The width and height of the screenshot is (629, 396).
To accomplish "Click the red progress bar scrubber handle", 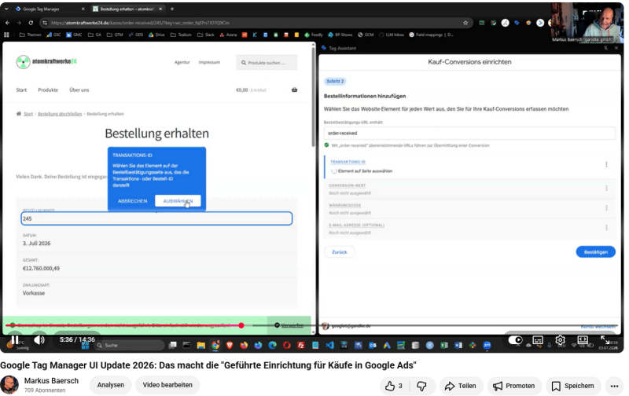I will point(241,325).
